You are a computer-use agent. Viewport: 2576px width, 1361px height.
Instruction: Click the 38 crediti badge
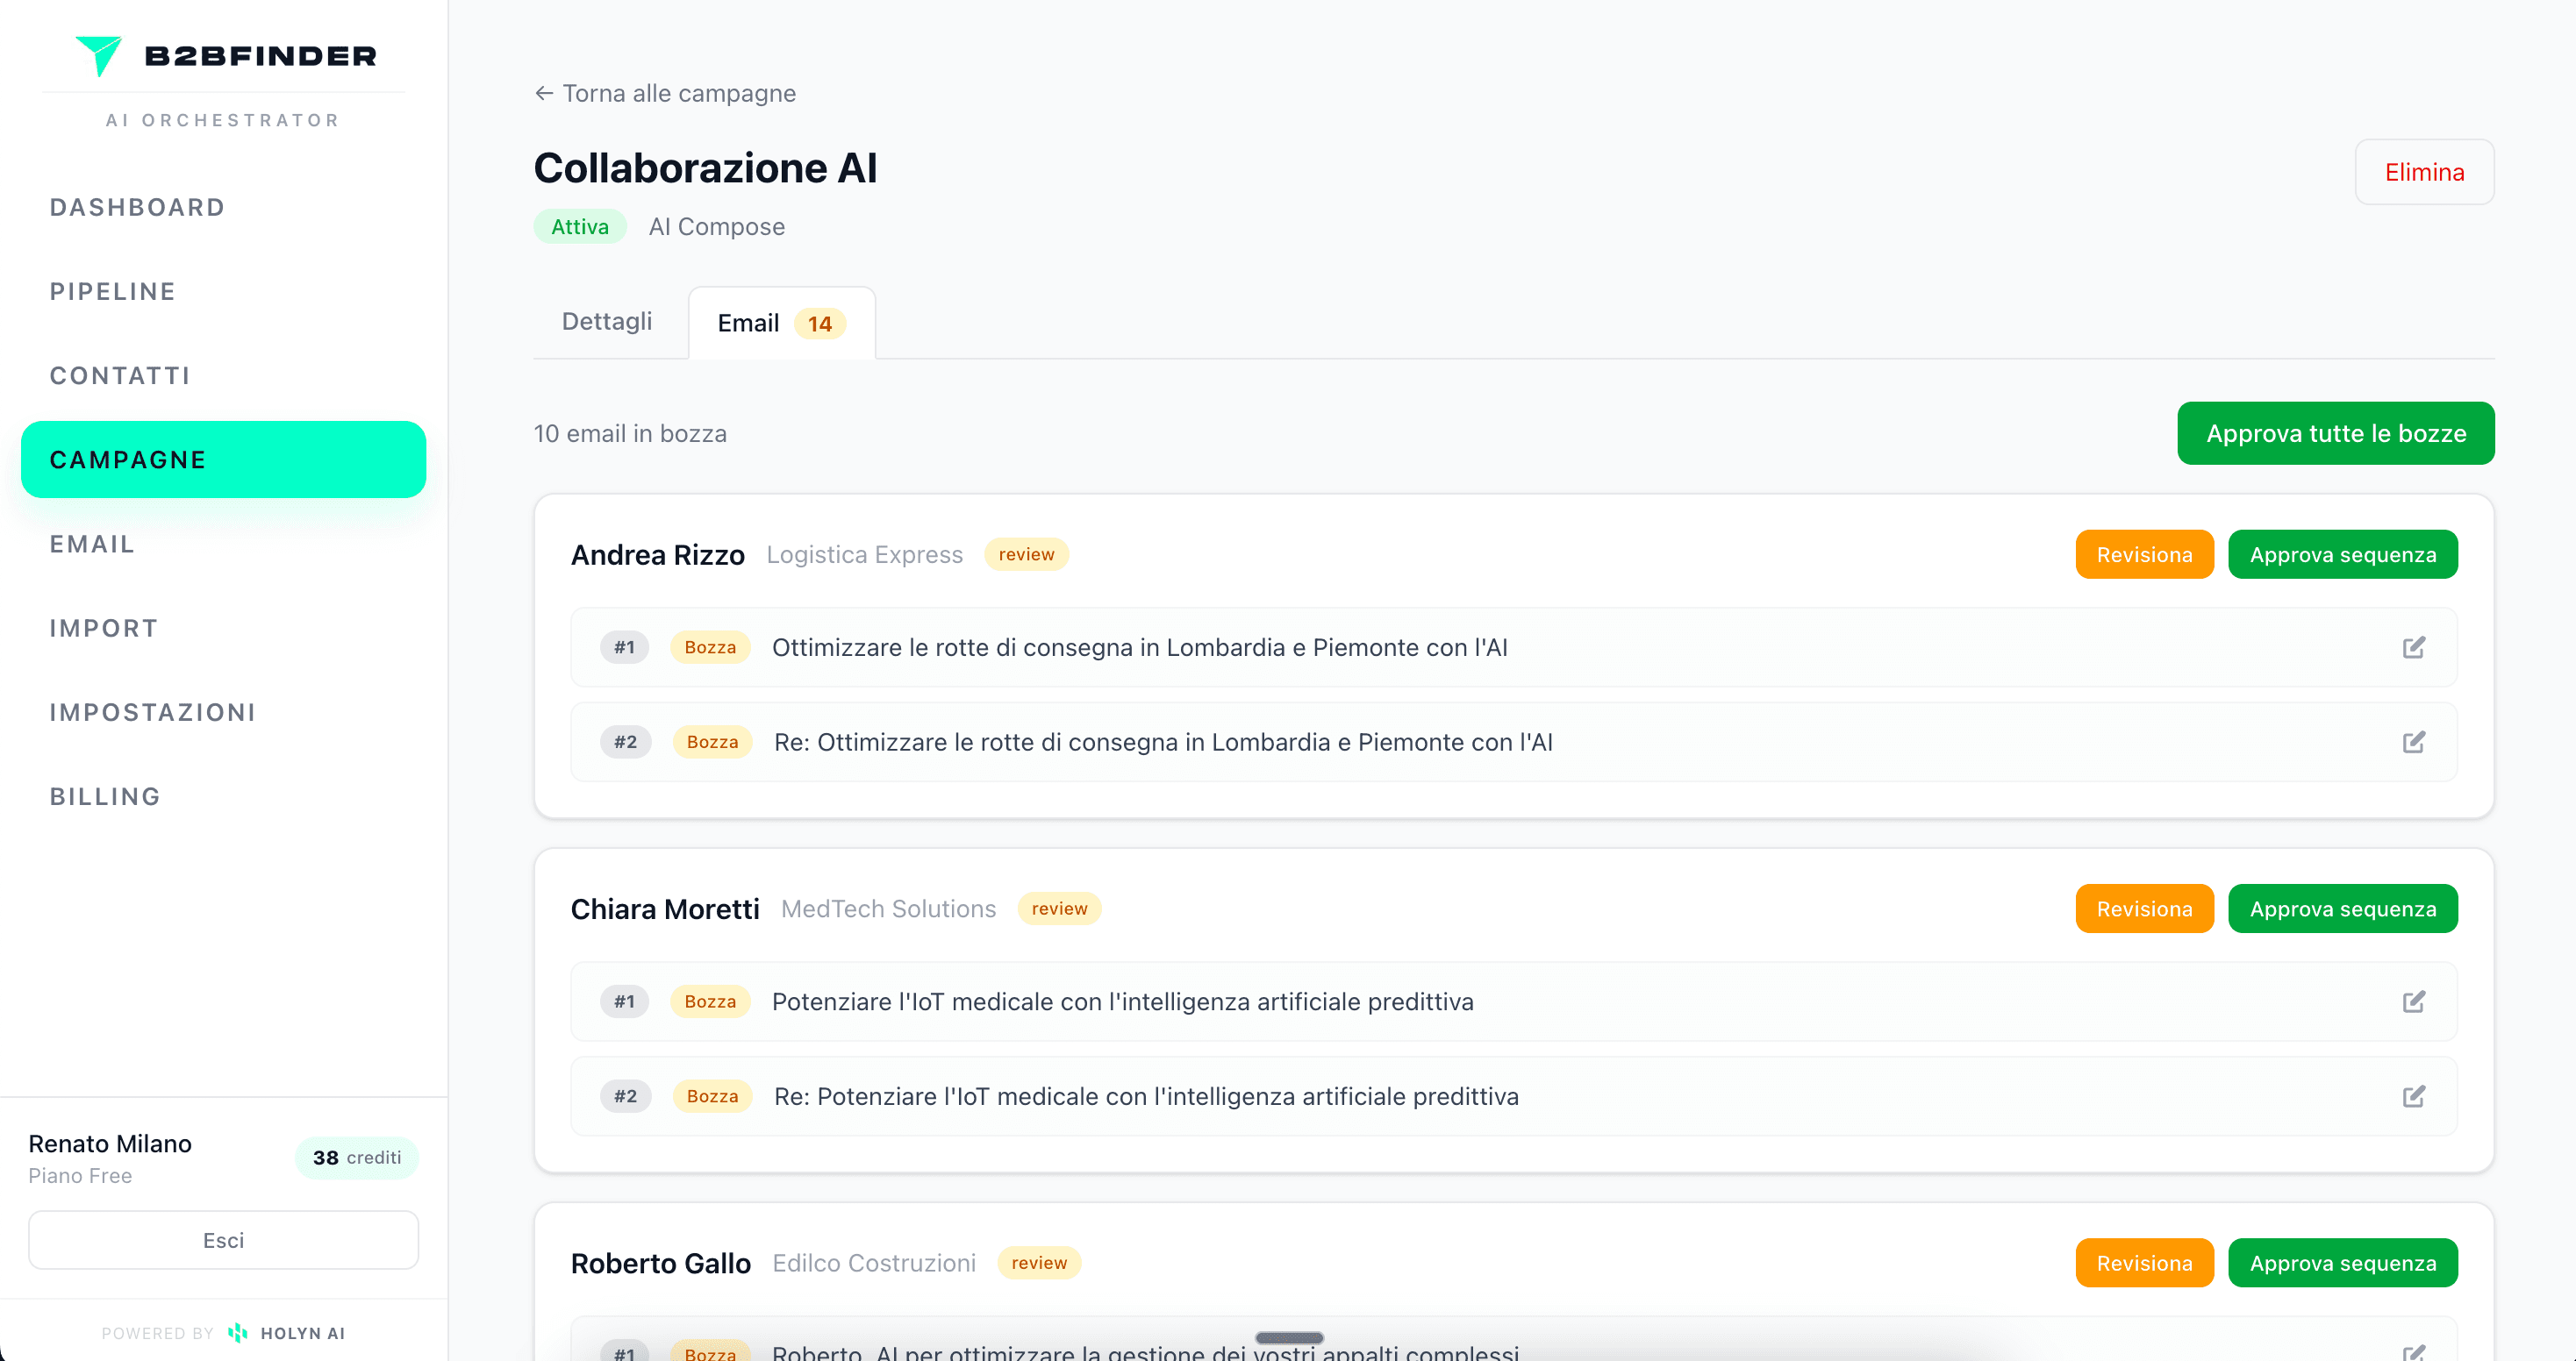point(356,1158)
